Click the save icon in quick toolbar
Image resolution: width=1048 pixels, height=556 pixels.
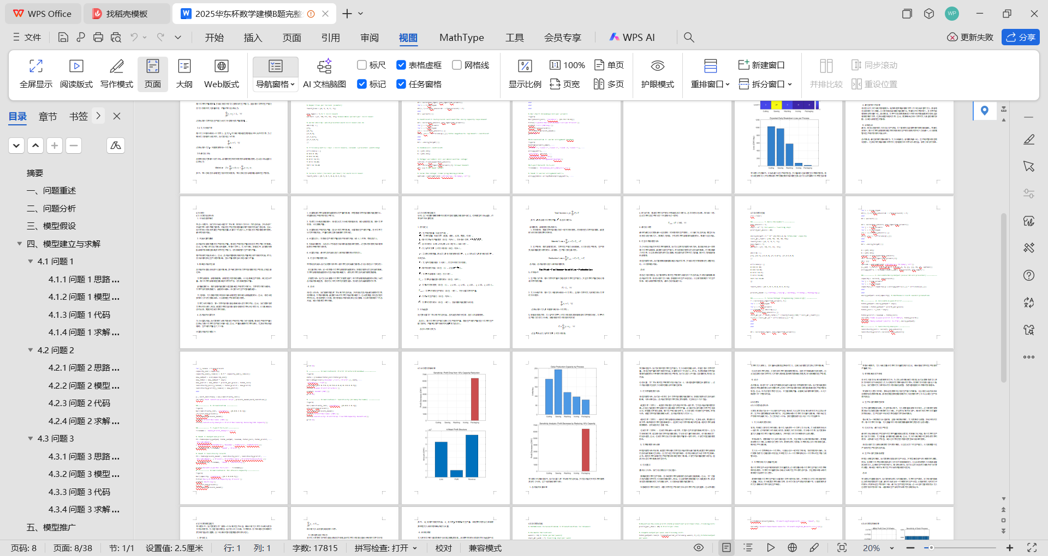[63, 37]
